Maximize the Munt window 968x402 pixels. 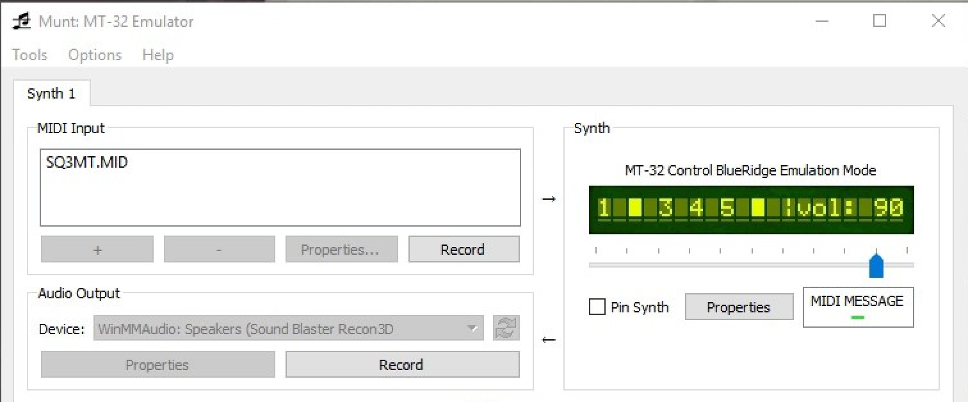(880, 21)
